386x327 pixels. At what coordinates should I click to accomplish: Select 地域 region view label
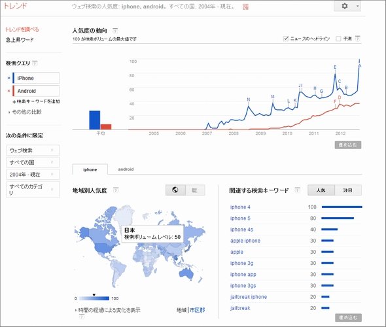pyautogui.click(x=181, y=310)
